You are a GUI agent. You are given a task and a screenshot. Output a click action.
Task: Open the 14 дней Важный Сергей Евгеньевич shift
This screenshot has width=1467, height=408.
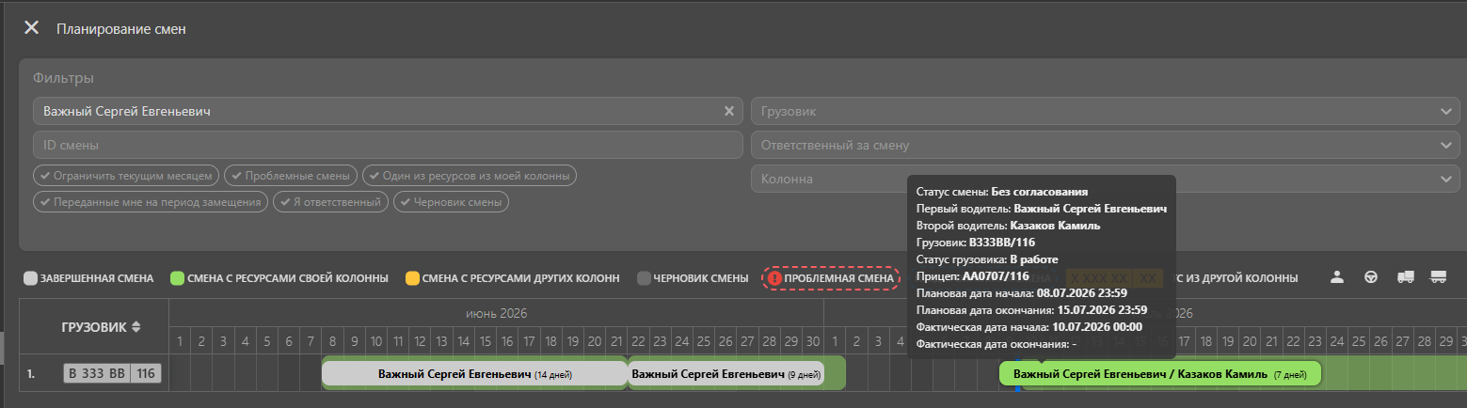474,373
